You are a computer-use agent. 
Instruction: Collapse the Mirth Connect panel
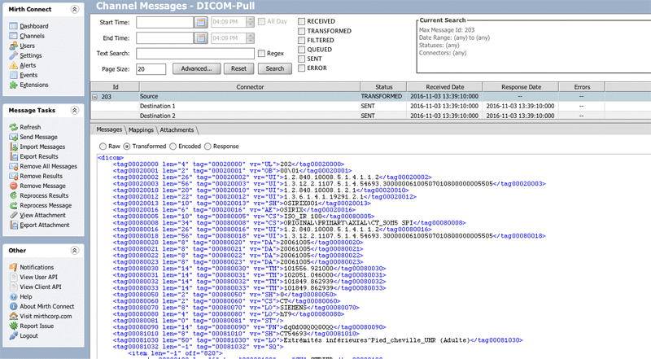[x=75, y=9]
